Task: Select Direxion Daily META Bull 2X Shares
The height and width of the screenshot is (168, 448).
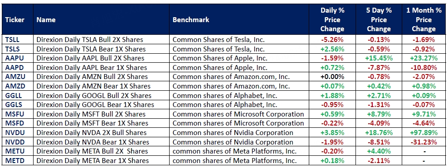Action: tap(92, 151)
